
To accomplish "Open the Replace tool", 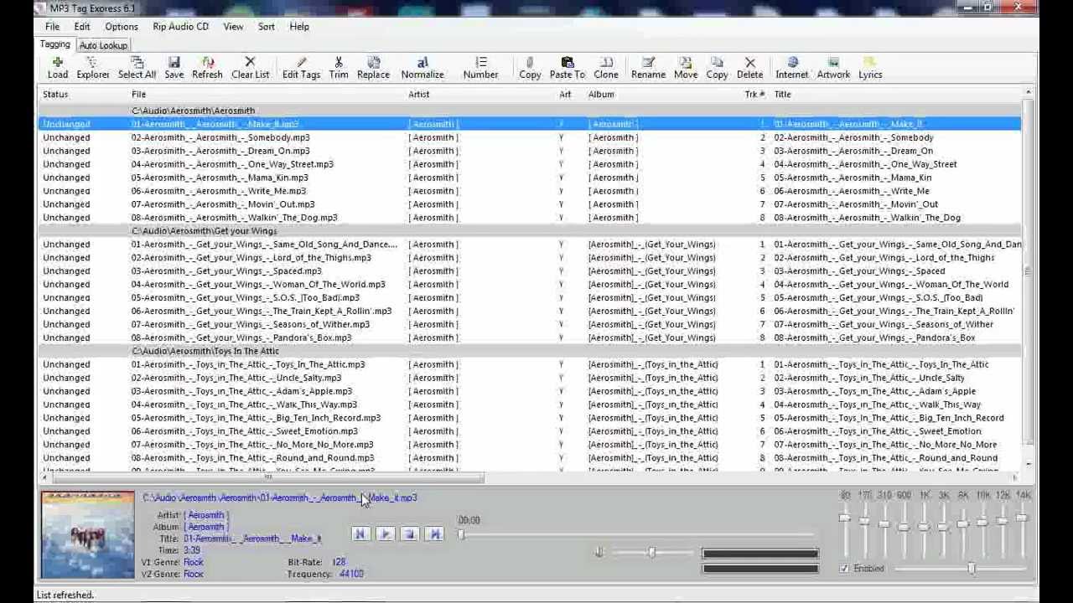I will [373, 67].
